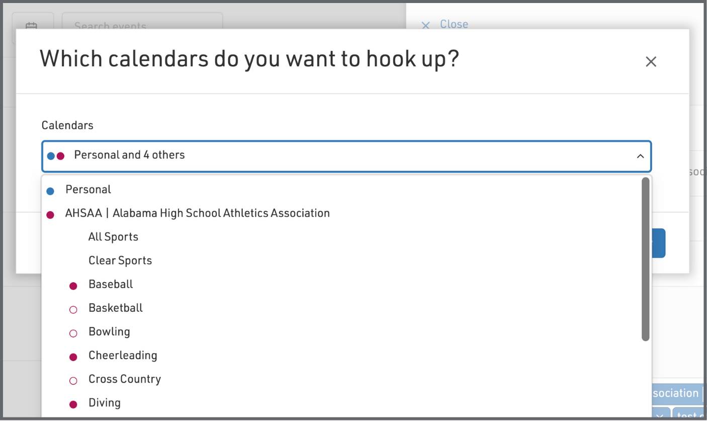Viewport: 707px width, 421px height.
Task: Select the Bowling calendar entry
Action: (109, 331)
